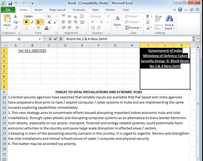Switch to the Page Layout tab

point(57,10)
